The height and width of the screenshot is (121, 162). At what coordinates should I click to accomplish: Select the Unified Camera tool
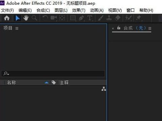pos(54,18)
